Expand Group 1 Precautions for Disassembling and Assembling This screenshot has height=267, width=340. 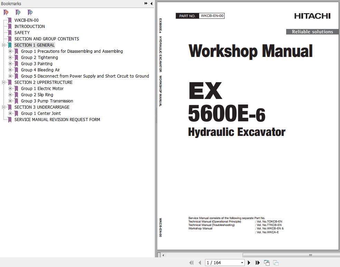pyautogui.click(x=10, y=51)
